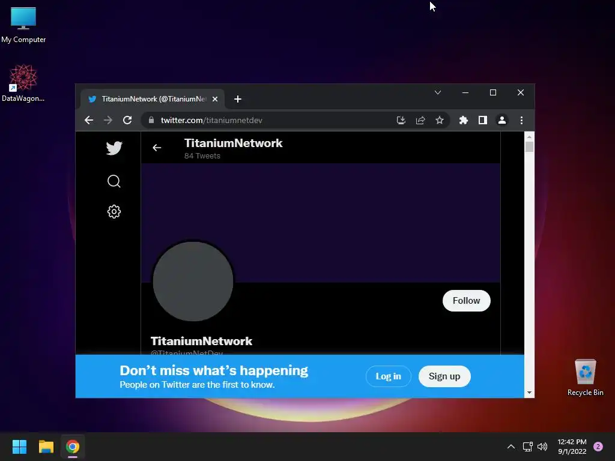Select the My Computer desktop icon
This screenshot has width=615, height=461.
click(x=23, y=25)
